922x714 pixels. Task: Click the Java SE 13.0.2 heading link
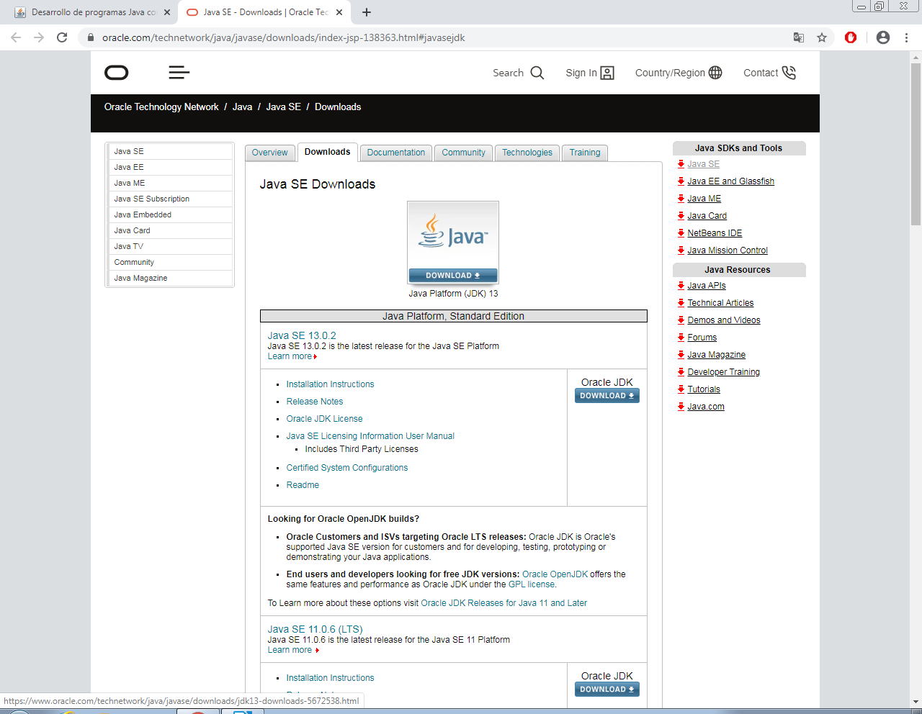click(302, 335)
